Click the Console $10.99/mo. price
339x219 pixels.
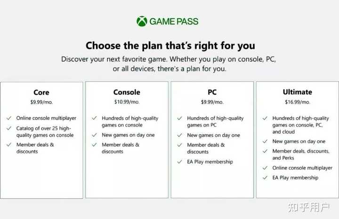(x=127, y=102)
